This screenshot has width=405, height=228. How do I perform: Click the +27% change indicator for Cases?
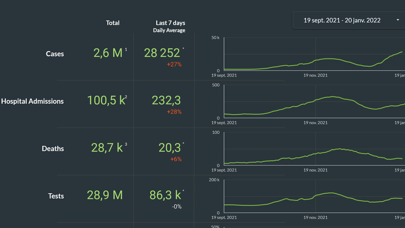tap(174, 64)
